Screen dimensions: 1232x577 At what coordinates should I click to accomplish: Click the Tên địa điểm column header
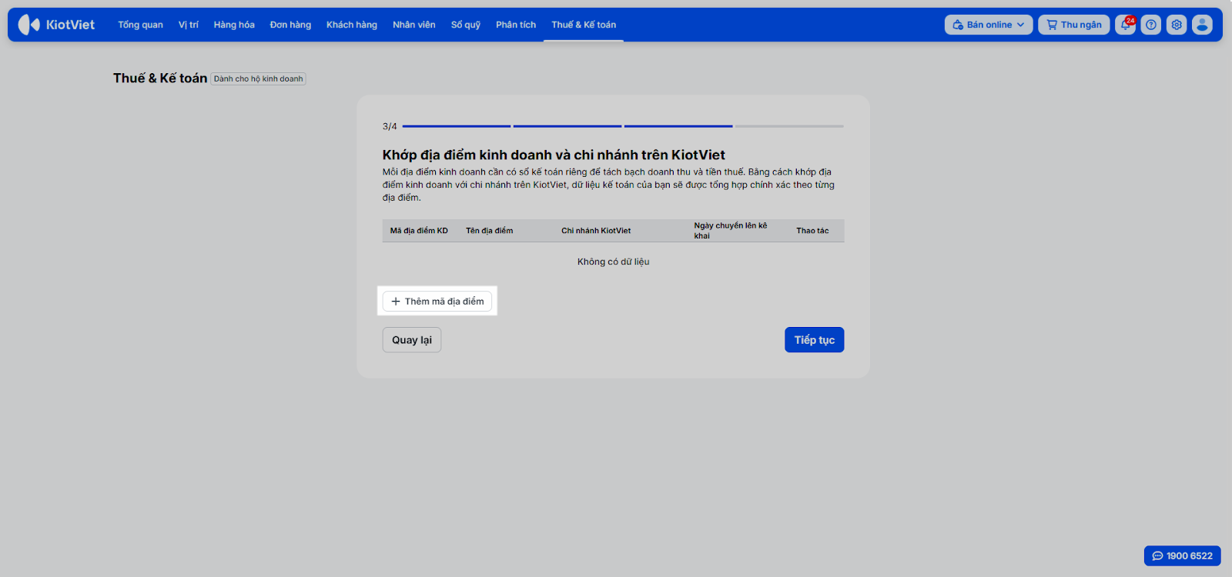click(x=490, y=231)
